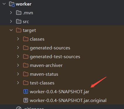Expand the .mvn folder chevron
The image size is (124, 109).
pos(11,13)
